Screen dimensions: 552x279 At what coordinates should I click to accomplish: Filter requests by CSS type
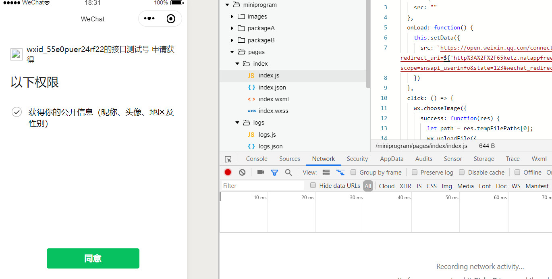click(432, 186)
